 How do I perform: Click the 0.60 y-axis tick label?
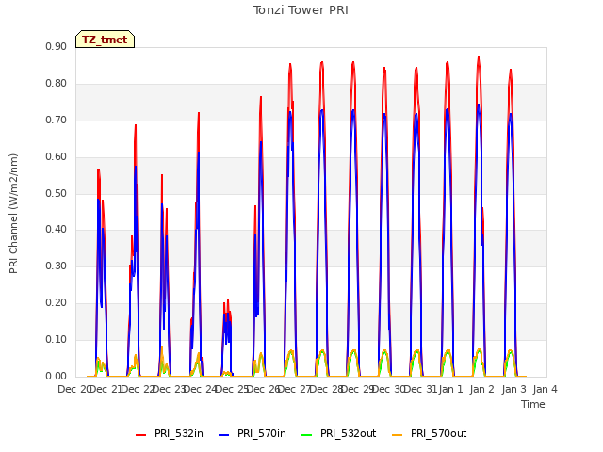point(57,156)
